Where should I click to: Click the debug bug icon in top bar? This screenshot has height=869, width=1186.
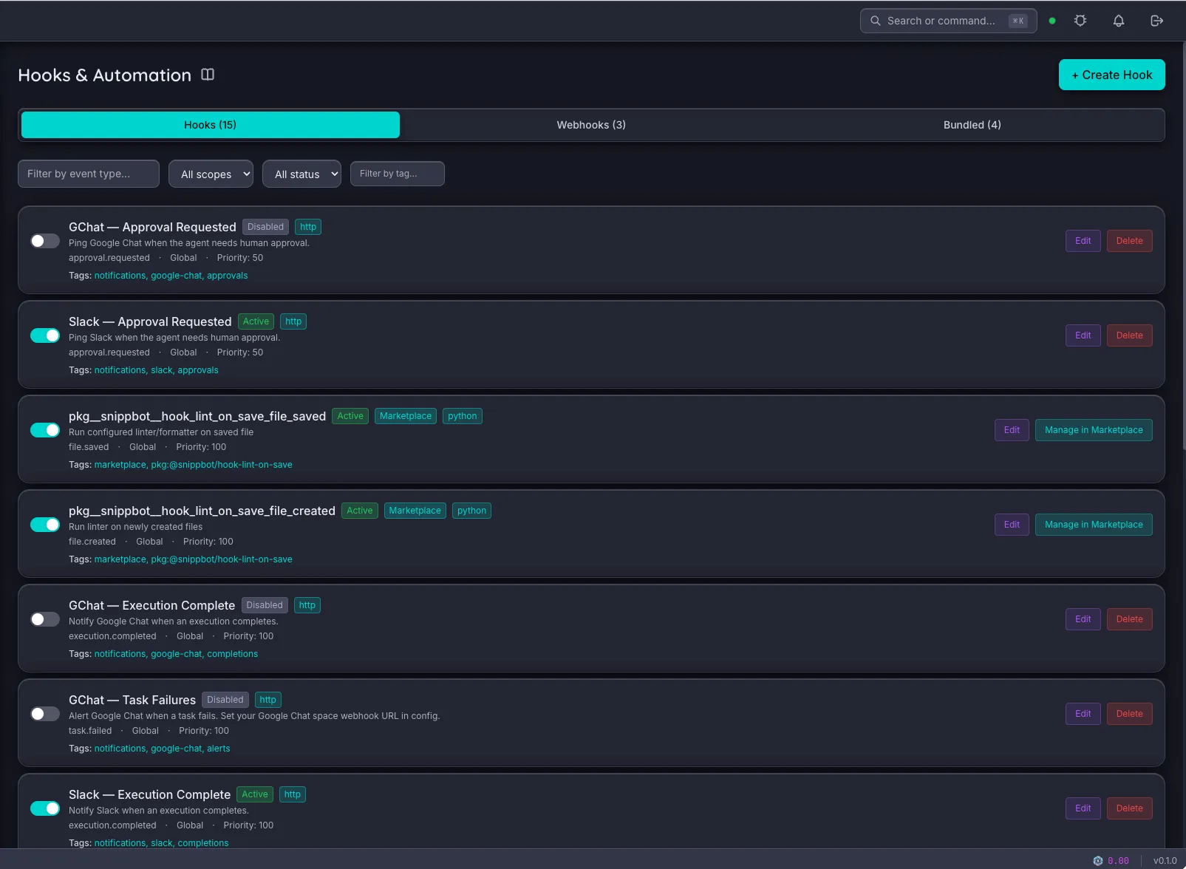(x=1080, y=21)
